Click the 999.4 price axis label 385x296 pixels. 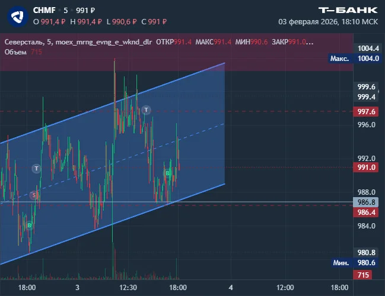367,97
